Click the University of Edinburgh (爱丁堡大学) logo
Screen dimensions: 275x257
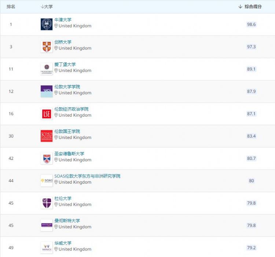tap(47, 69)
